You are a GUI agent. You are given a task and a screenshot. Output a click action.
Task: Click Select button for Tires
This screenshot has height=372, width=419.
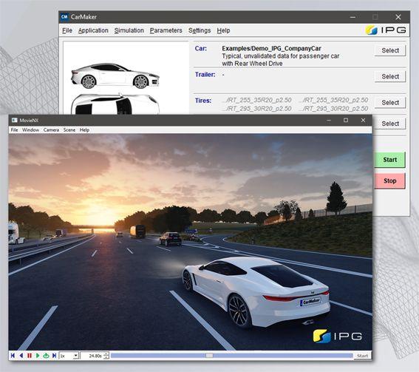pos(390,102)
